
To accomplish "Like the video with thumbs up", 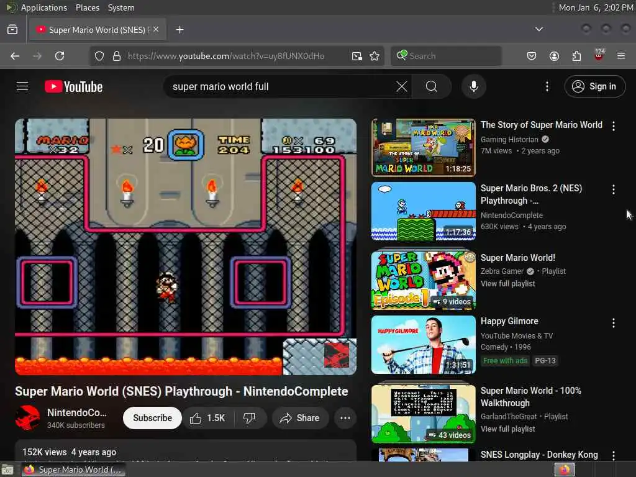I will (x=207, y=418).
